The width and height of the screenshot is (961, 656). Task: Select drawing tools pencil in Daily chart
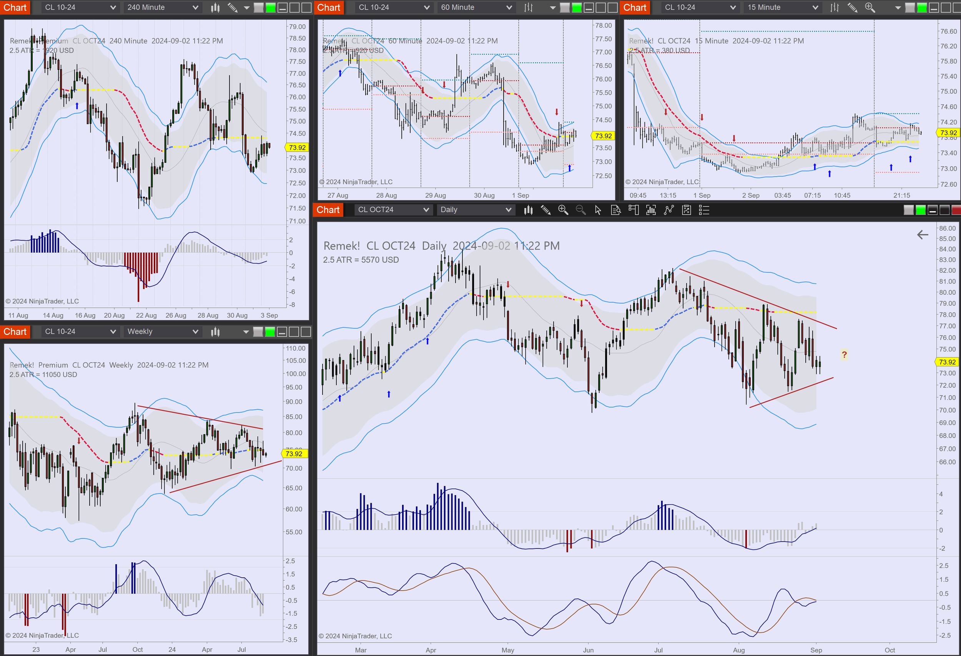tap(545, 210)
